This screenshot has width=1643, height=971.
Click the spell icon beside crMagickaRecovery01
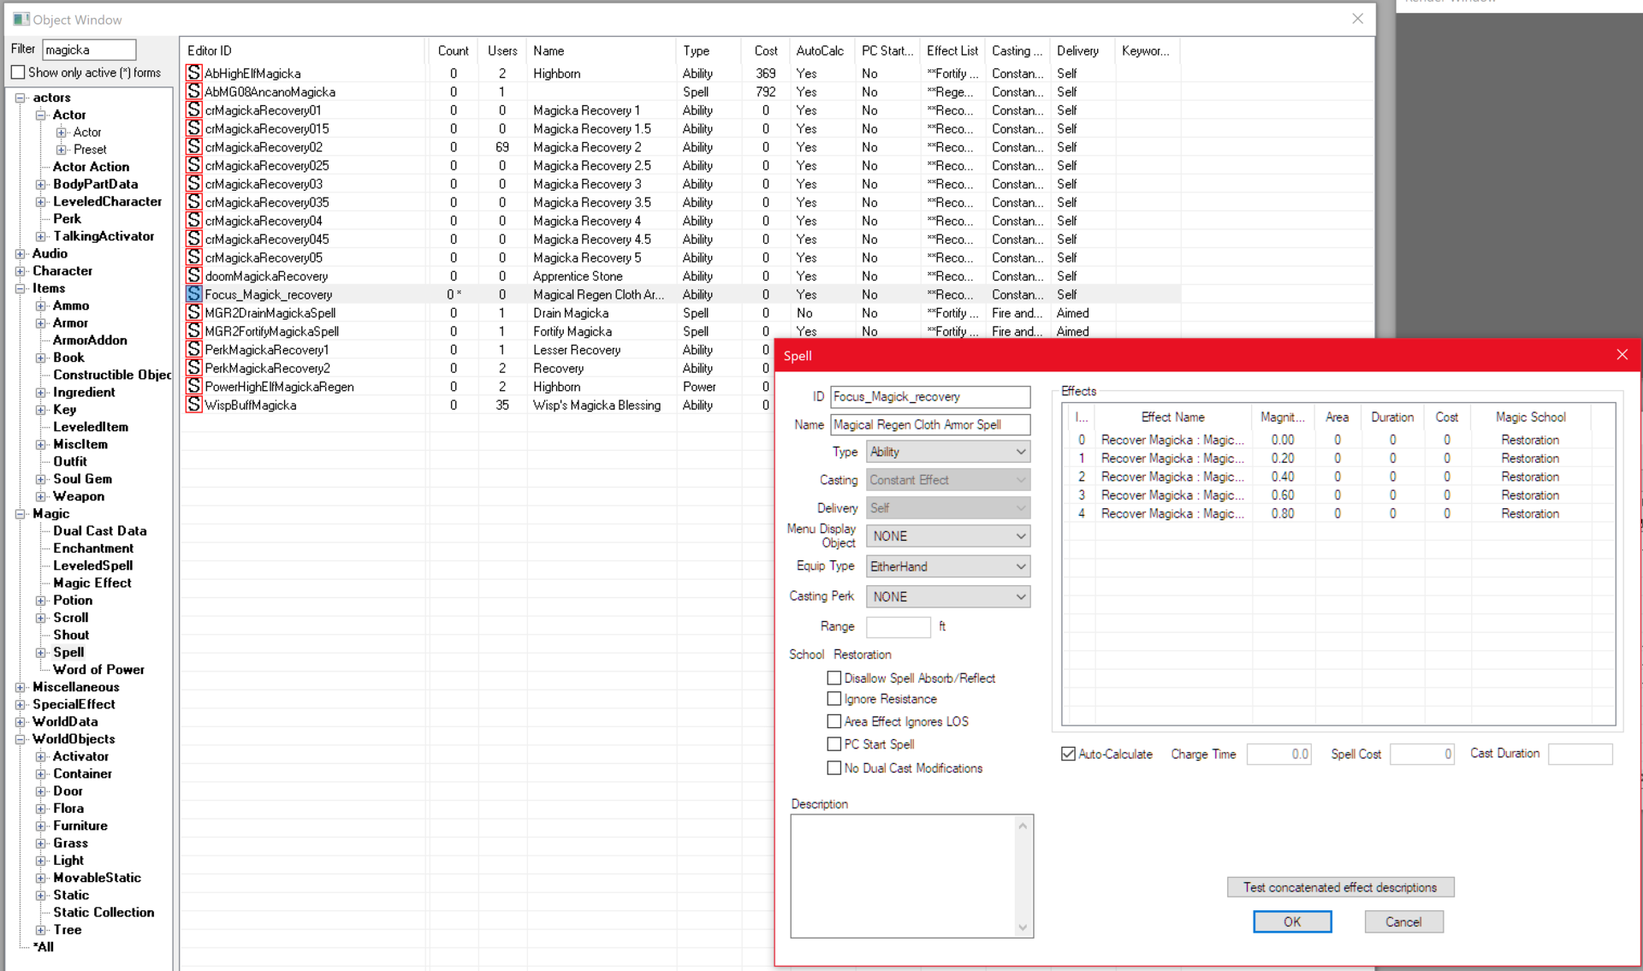[194, 110]
